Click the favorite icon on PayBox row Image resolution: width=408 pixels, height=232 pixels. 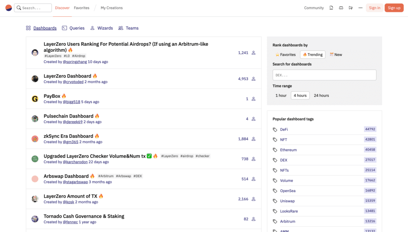253,99
